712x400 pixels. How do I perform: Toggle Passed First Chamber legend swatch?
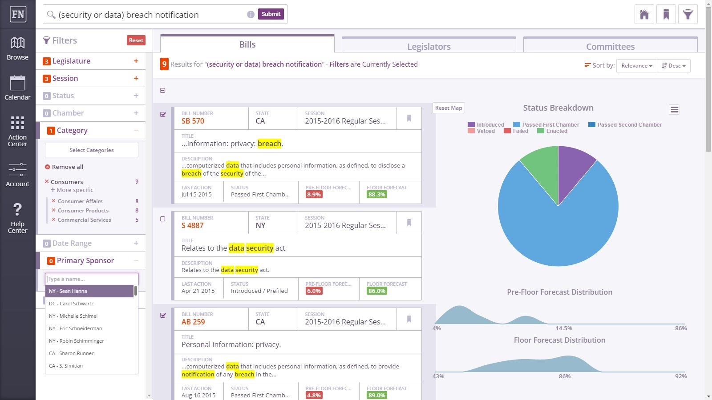coord(517,125)
